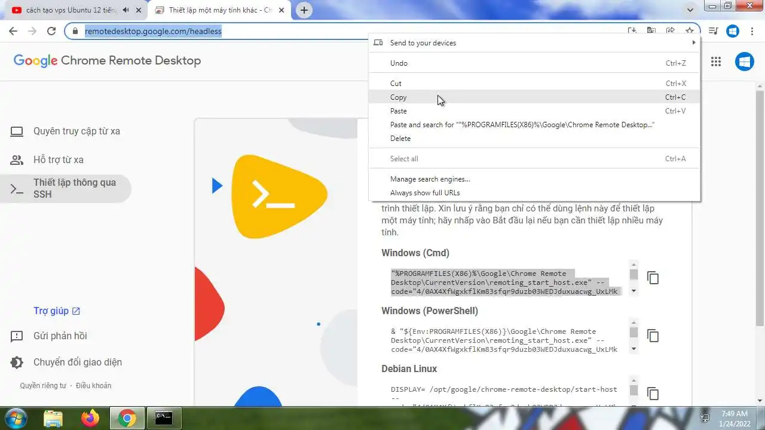Switch to the Command Prompt taskbar window

[164, 418]
